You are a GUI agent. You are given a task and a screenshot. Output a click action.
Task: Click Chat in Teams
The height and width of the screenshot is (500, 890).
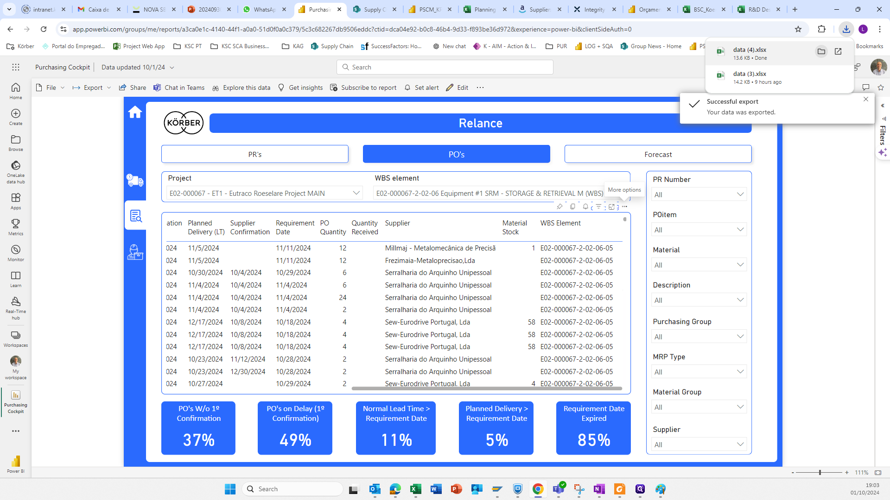(x=179, y=87)
